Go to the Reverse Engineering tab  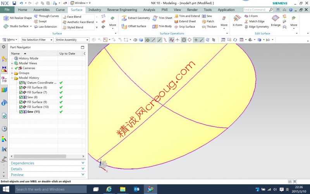[122, 10]
